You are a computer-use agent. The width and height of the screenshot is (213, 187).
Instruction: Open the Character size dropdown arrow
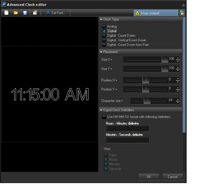[x=122, y=101]
